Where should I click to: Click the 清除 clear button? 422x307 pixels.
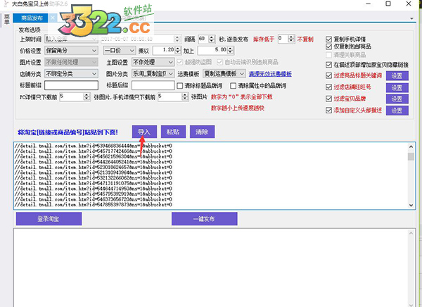click(203, 132)
